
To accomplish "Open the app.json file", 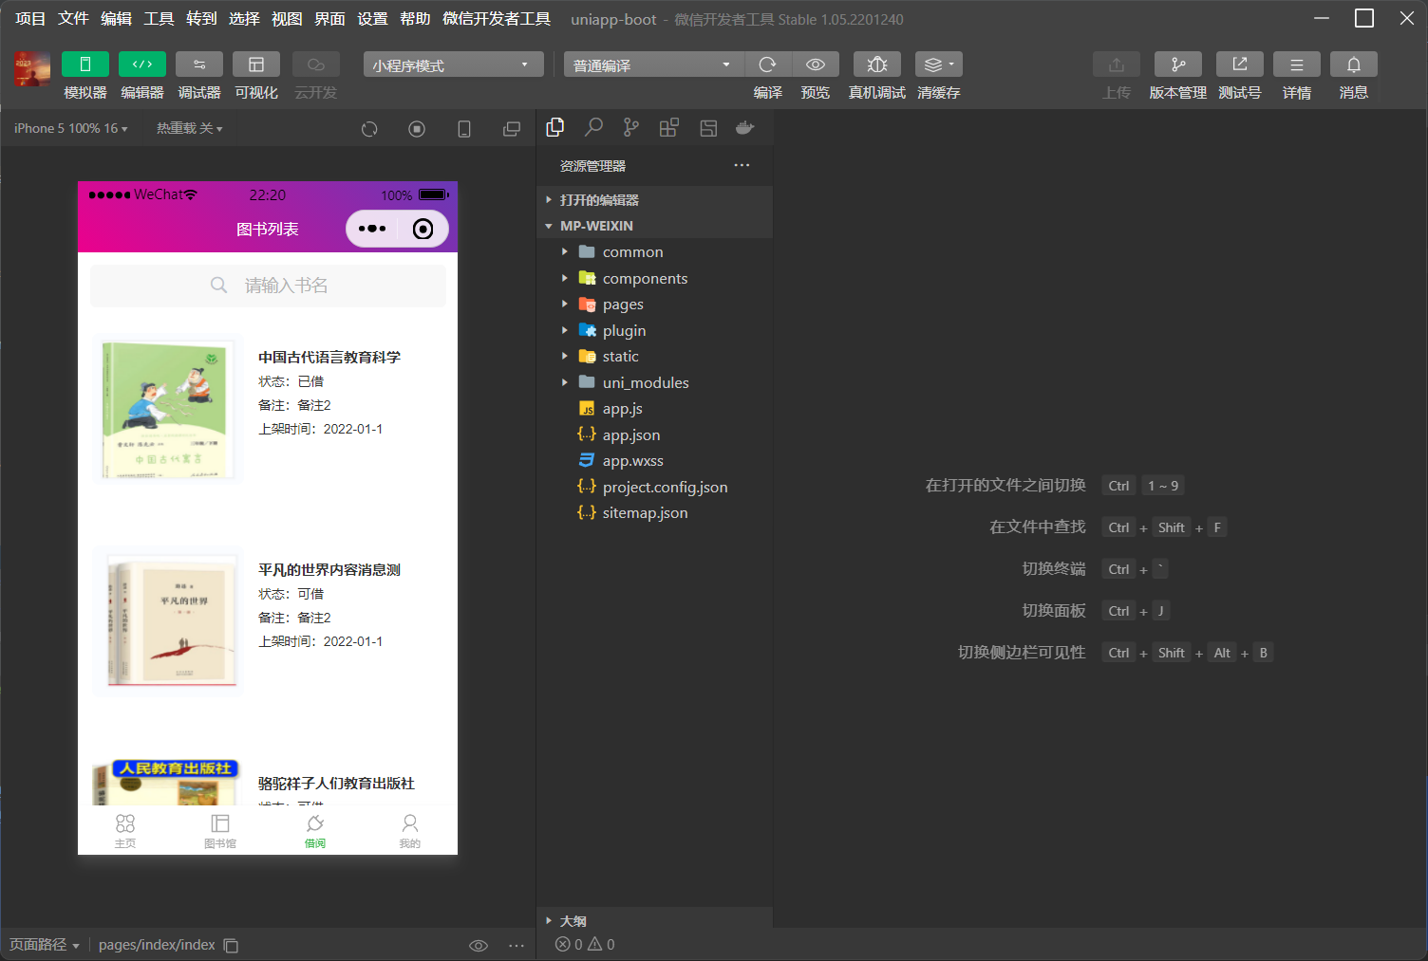I will 654,434.
